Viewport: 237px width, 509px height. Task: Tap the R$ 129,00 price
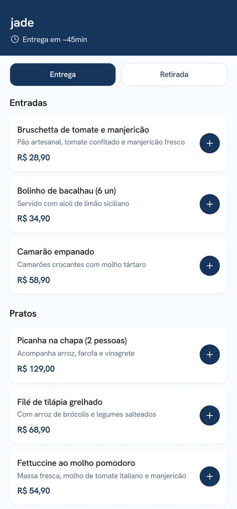point(36,369)
